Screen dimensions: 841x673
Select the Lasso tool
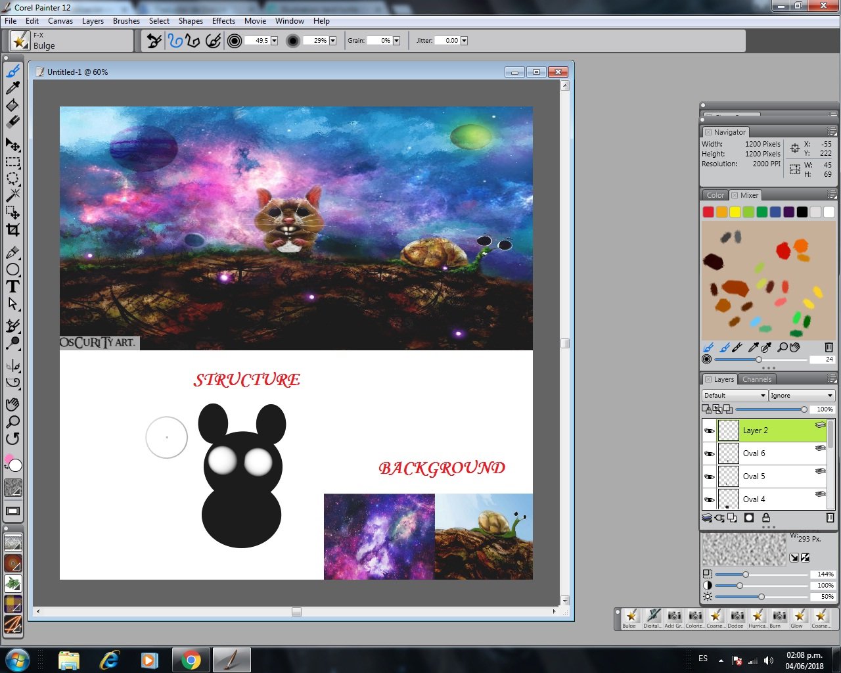coord(12,179)
